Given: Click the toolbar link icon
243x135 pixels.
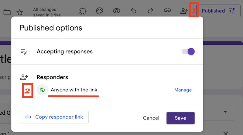Looking at the screenshot, I should point(167,11).
